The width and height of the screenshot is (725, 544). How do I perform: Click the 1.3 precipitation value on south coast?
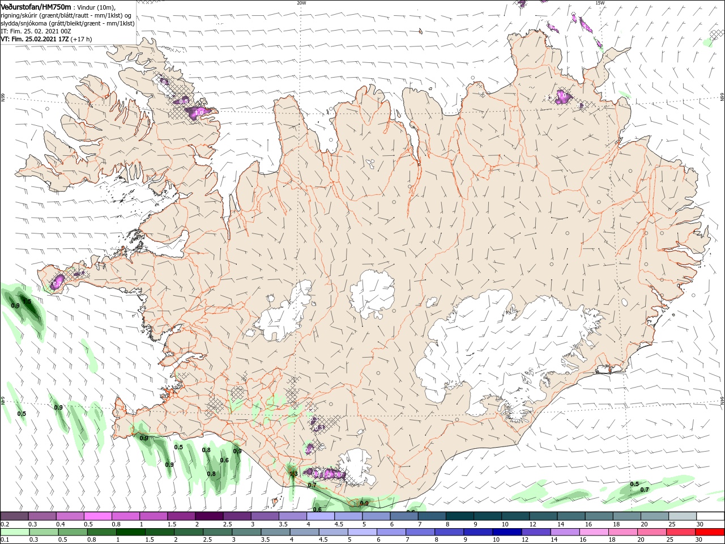[x=293, y=474]
